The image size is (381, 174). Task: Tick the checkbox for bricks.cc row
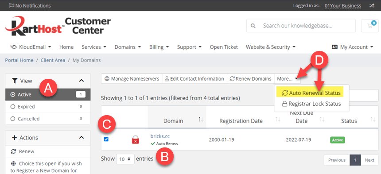click(106, 139)
